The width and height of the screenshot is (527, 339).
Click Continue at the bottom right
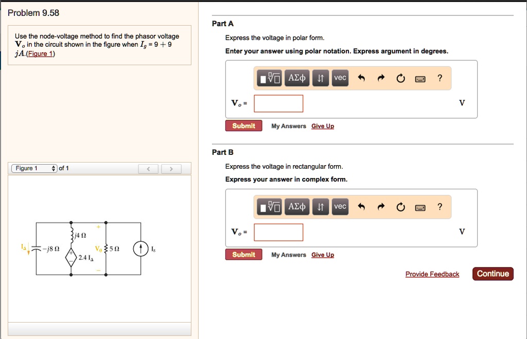tap(493, 274)
